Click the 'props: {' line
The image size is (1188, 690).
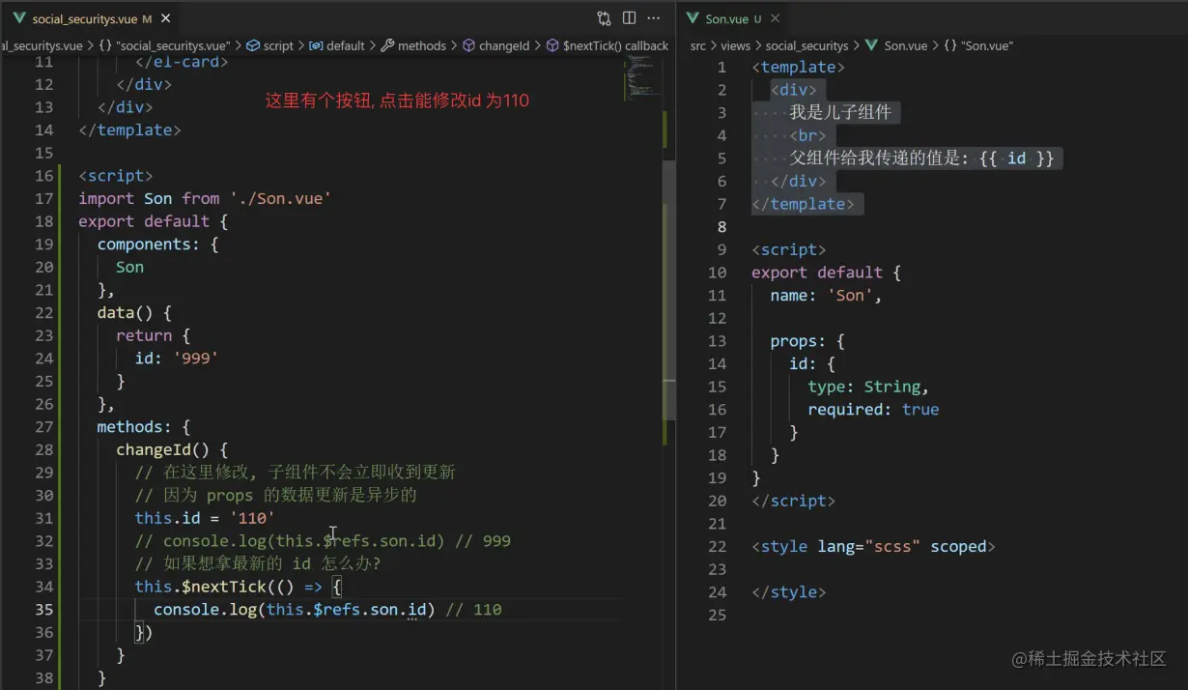coord(807,341)
